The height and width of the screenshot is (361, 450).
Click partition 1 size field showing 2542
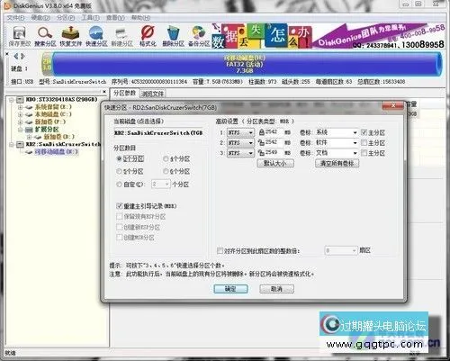tap(274, 132)
